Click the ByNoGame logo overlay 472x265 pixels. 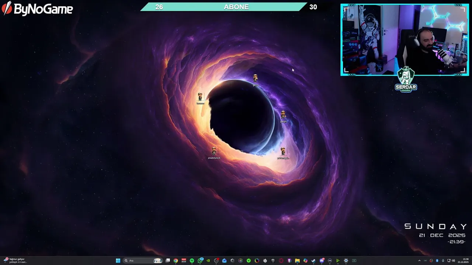[37, 8]
